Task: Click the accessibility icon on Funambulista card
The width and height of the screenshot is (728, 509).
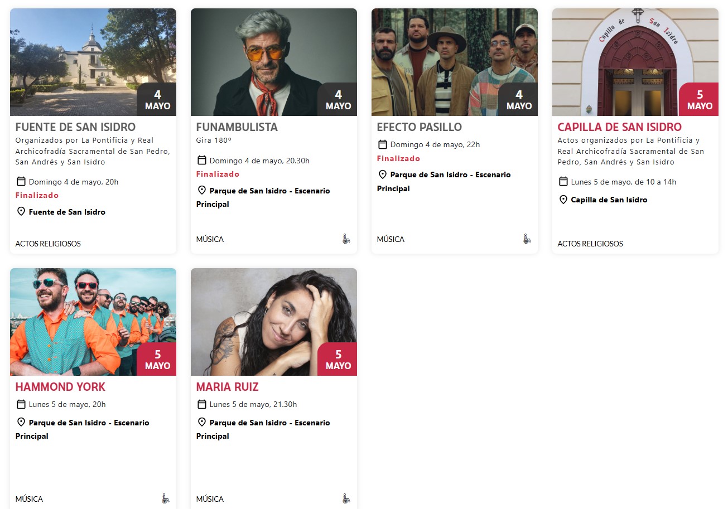Action: pos(346,239)
